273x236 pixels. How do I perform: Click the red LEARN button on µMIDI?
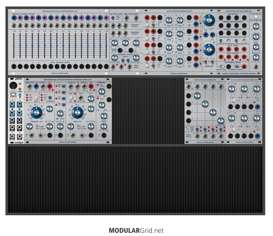20,89
